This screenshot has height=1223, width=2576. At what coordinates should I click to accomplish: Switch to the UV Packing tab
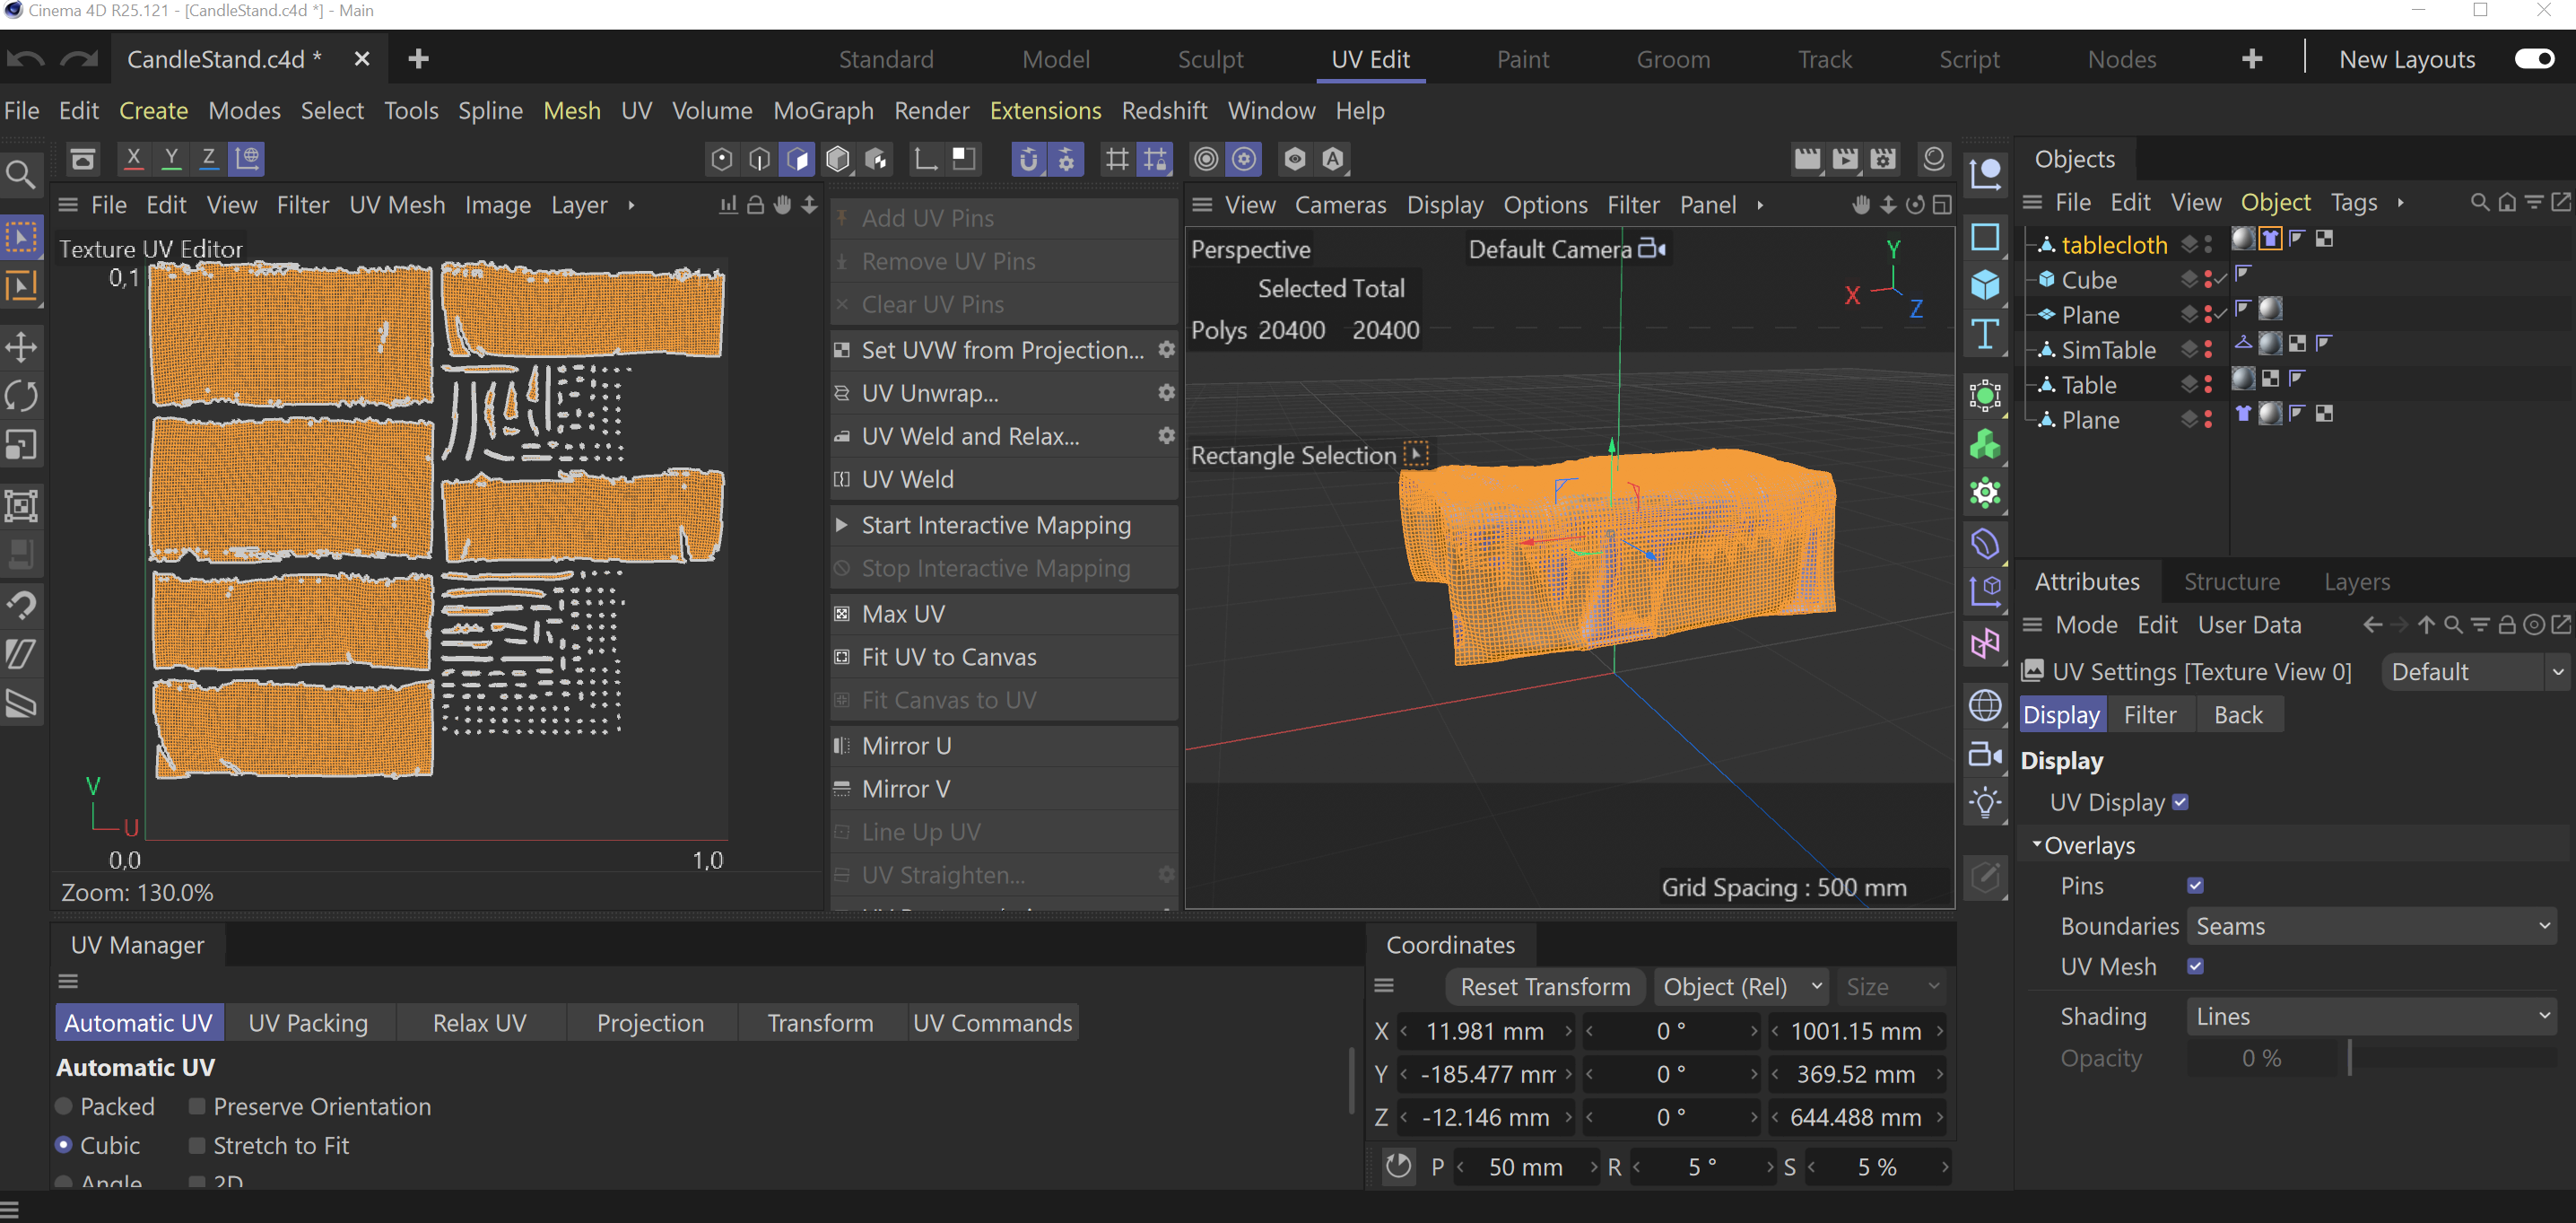(308, 1023)
